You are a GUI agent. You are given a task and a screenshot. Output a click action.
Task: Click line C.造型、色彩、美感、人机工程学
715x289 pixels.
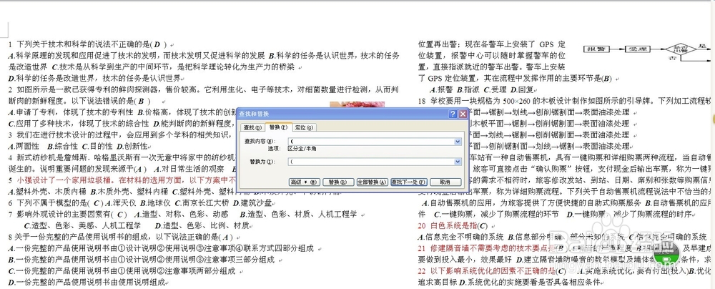click(82, 225)
